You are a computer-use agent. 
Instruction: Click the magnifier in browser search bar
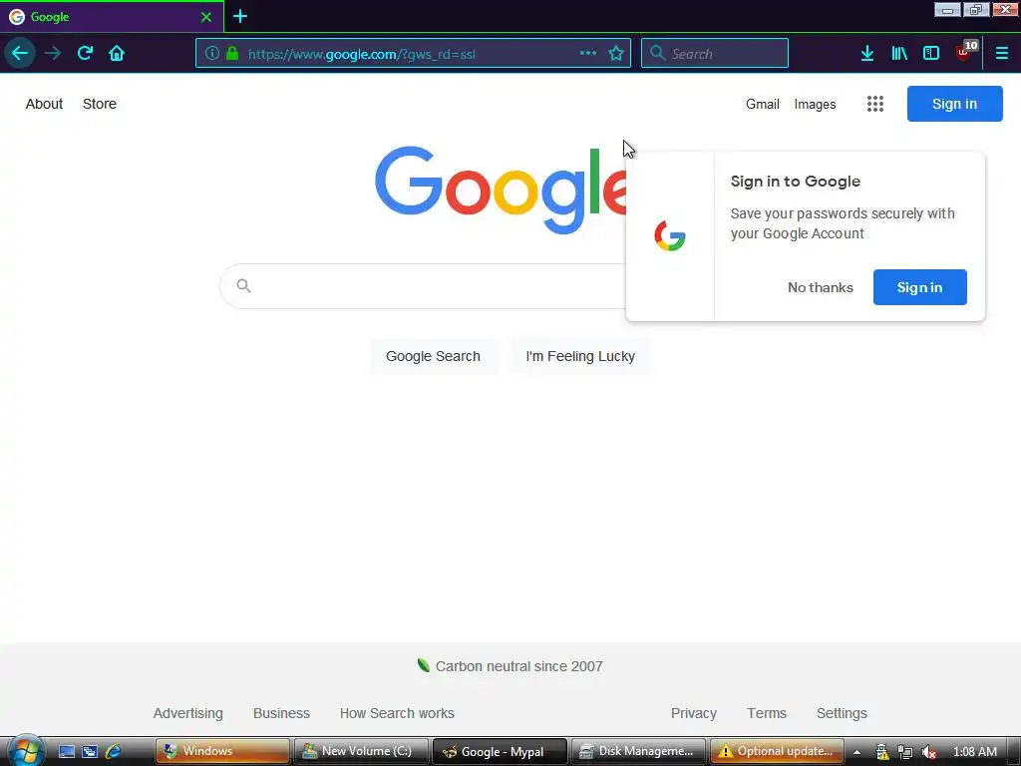pos(658,54)
